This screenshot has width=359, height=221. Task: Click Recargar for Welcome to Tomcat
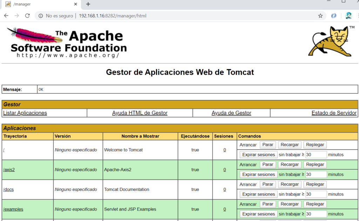click(290, 145)
